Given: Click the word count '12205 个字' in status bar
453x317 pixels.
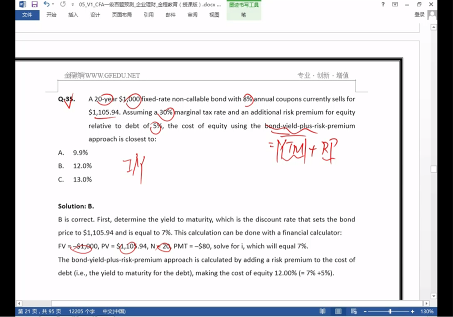Looking at the screenshot, I should click(82, 312).
